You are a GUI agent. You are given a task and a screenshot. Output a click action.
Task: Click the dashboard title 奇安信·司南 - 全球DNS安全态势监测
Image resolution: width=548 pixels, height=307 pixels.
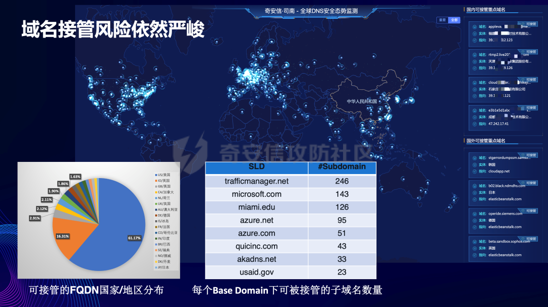(x=311, y=11)
